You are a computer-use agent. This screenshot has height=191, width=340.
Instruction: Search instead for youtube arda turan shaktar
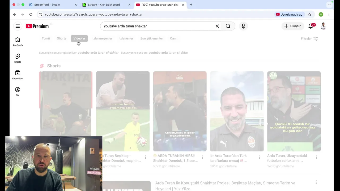pos(168,53)
